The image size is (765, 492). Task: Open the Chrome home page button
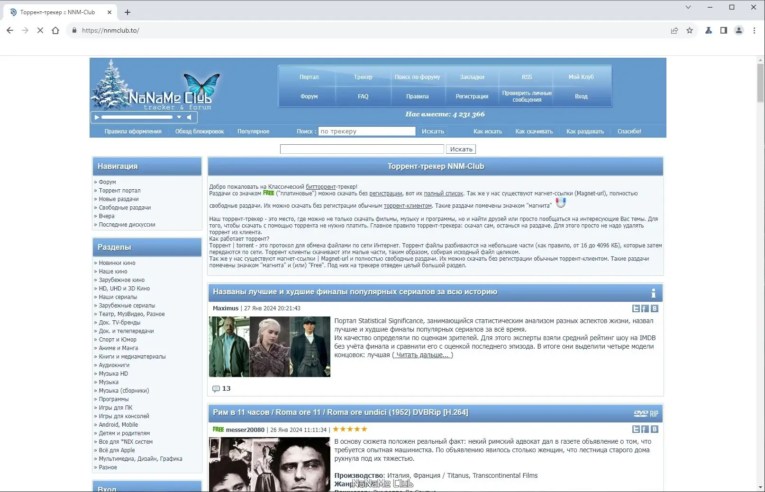(x=55, y=30)
